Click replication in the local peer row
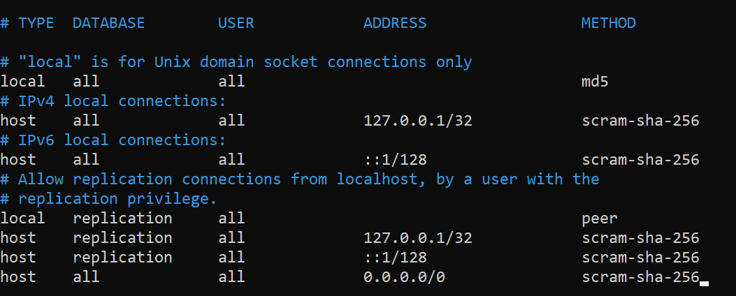Viewport: 736px width, 296px height. click(122, 219)
